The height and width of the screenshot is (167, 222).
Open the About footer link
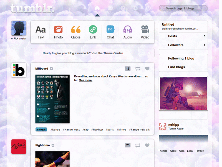[x=173, y=151]
